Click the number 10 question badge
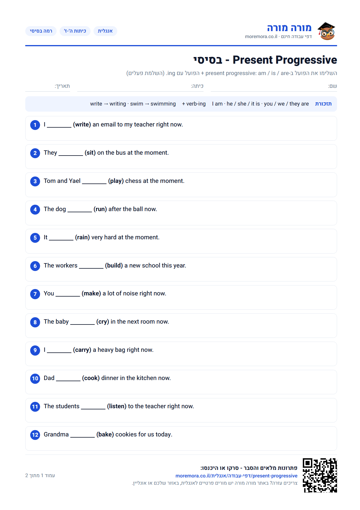 click(35, 379)
